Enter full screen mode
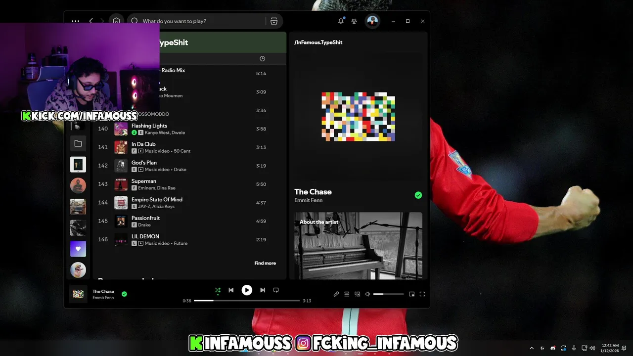The width and height of the screenshot is (633, 356). click(422, 294)
